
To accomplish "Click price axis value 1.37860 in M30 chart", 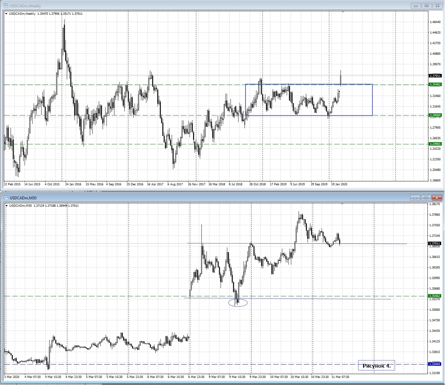I will [x=435, y=215].
